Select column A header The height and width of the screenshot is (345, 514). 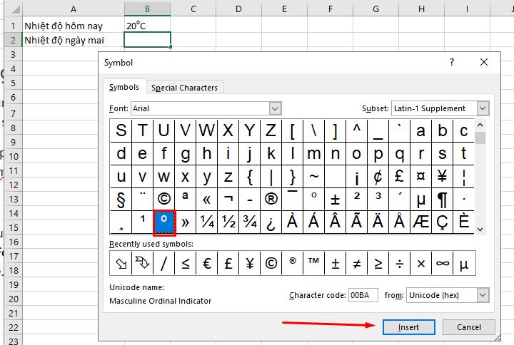click(x=73, y=9)
